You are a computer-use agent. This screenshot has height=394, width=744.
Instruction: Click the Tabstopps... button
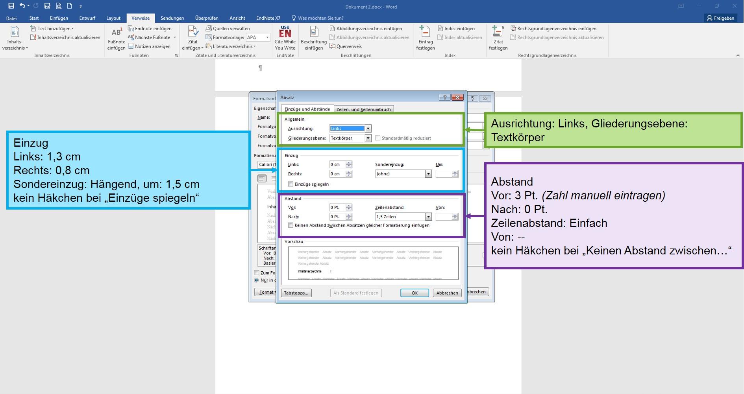tap(296, 293)
